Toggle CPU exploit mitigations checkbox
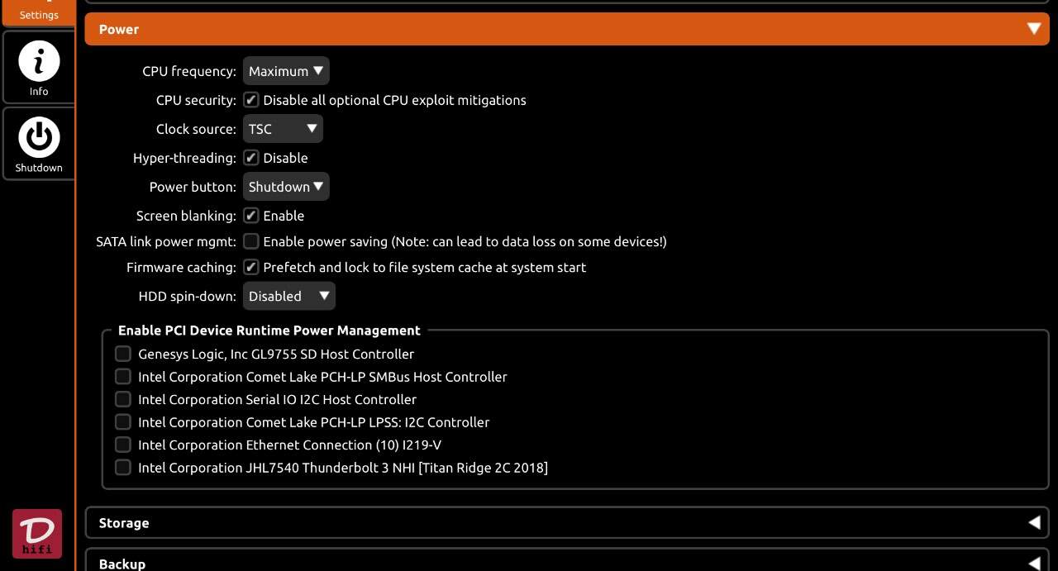The image size is (1058, 571). click(251, 100)
